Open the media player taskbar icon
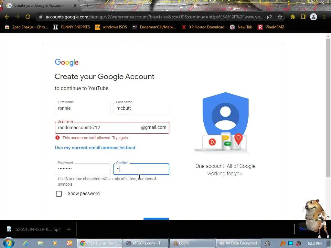Viewport: 331px width, 248px height. click(55, 243)
